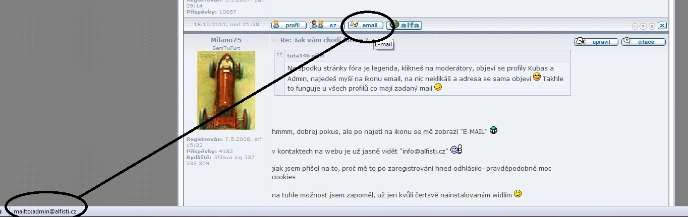The width and height of the screenshot is (688, 217).
Task: Quote the post with the citace button
Action: [643, 42]
